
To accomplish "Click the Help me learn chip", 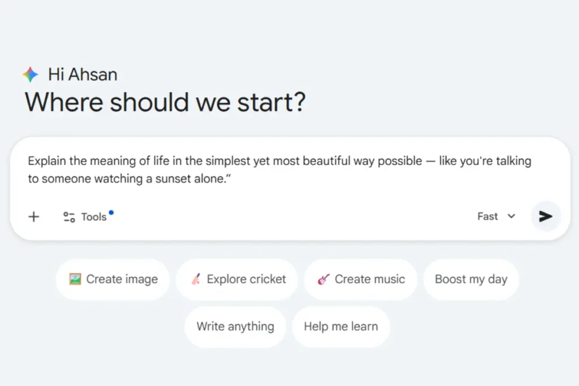I will (x=341, y=327).
